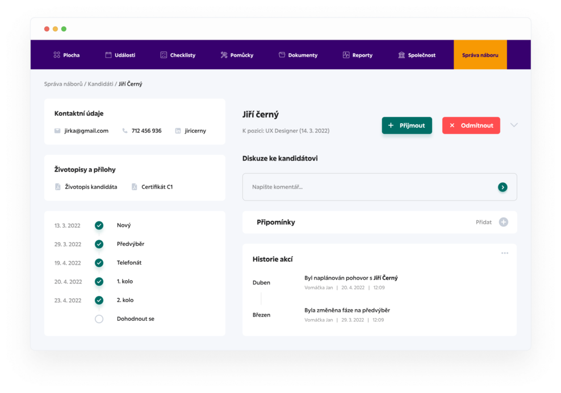Expand the chevron next to Odmítnout

[x=514, y=125]
